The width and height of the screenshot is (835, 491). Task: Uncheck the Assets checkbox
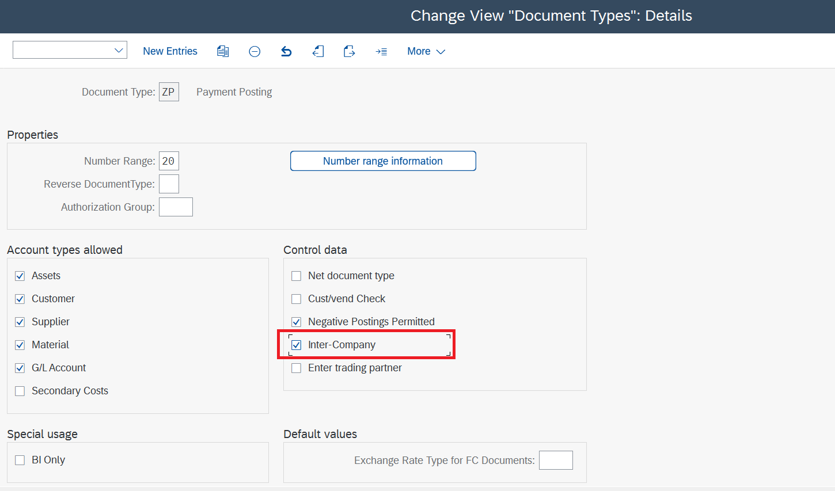[x=20, y=276]
